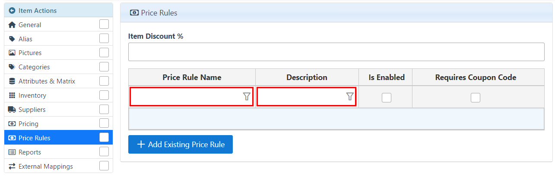Image resolution: width=555 pixels, height=179 pixels.
Task: Click the Item Discount % input field
Action: pyautogui.click(x=336, y=52)
